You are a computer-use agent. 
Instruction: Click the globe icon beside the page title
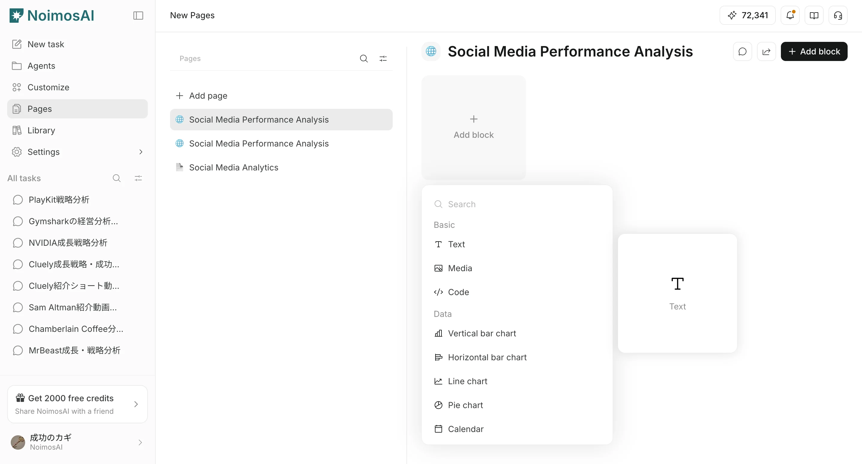point(431,51)
